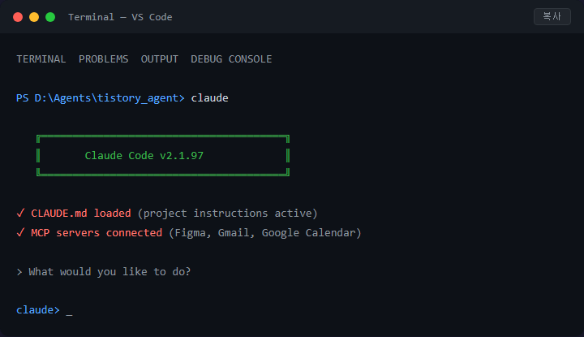Click the 'CLAUDE.md loaded' status text
The width and height of the screenshot is (584, 337).
pyautogui.click(x=81, y=214)
